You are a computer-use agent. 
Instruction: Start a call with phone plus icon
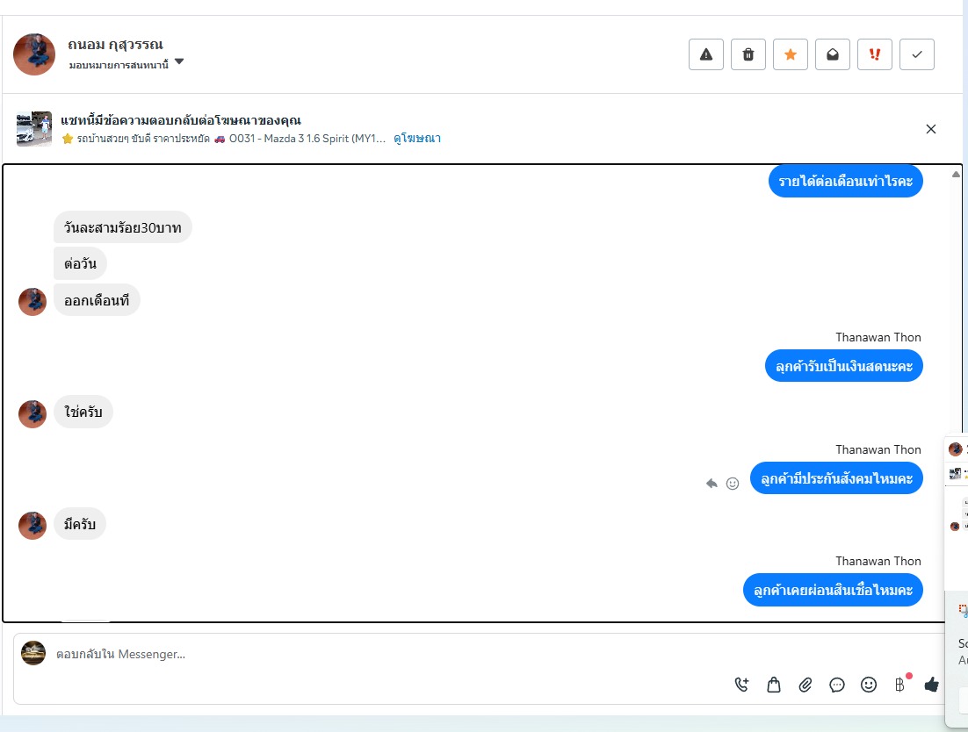coord(742,685)
